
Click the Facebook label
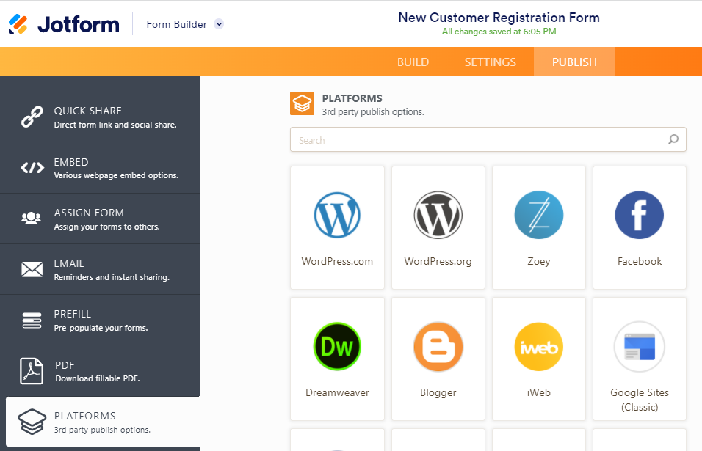pos(640,262)
